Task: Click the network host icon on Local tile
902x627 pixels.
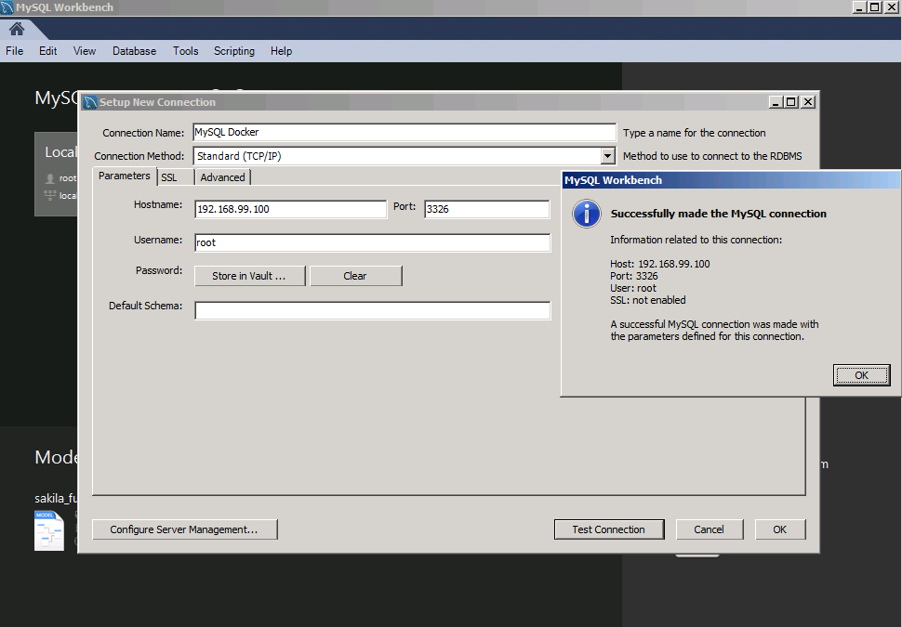Action: (50, 195)
